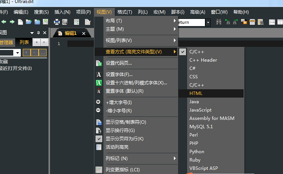Screen dimensions: 283x174
Task: Toggle the 显示分页符为行 checkmark
Action: [99, 139]
